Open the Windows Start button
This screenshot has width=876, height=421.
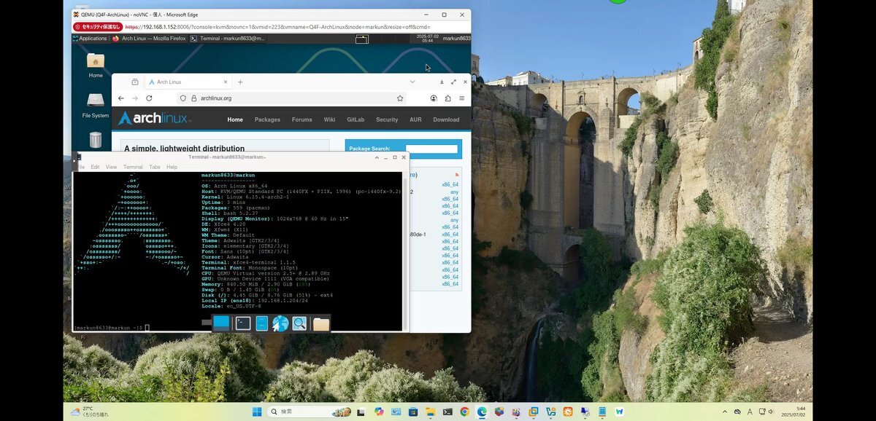[257, 412]
